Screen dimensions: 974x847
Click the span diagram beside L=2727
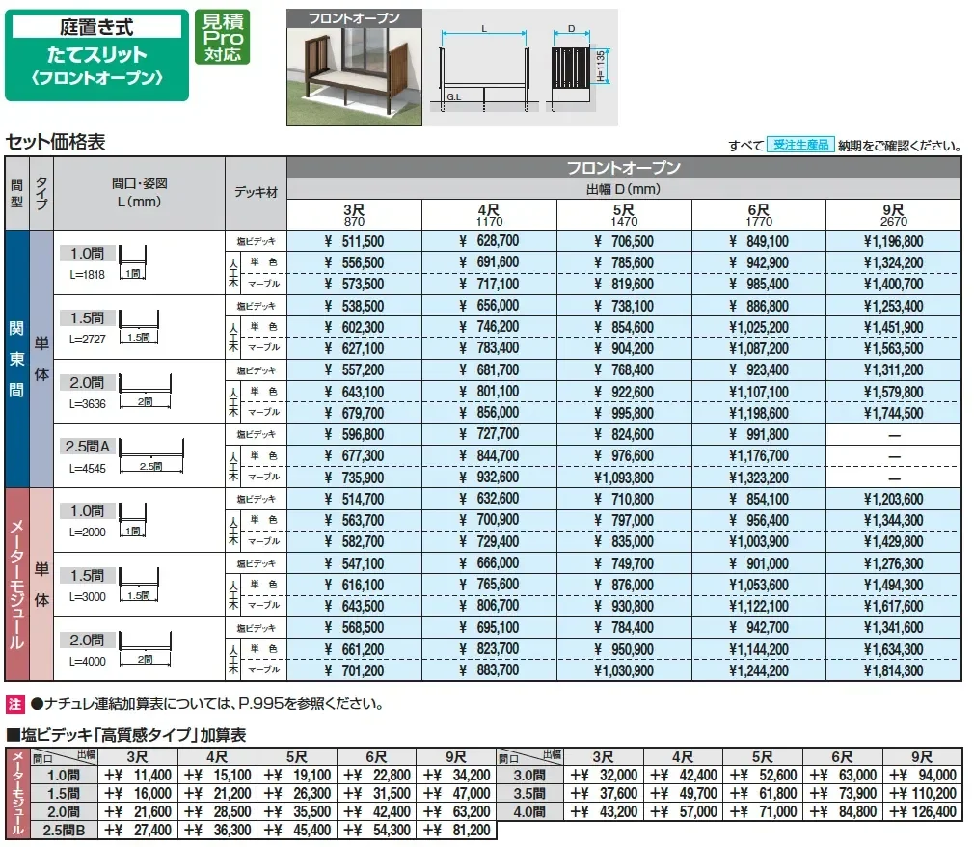tap(139, 327)
